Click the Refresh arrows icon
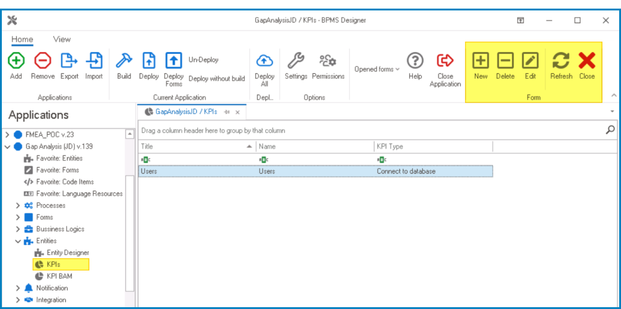 (x=561, y=61)
